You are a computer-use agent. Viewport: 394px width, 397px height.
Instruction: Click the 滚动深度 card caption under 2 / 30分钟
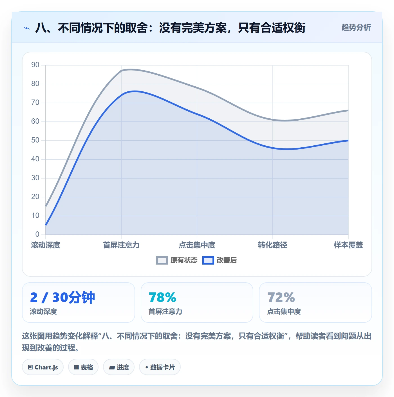[43, 312]
